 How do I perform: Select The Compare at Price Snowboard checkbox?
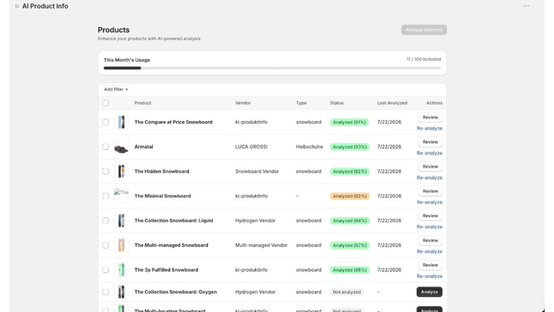pos(106,122)
